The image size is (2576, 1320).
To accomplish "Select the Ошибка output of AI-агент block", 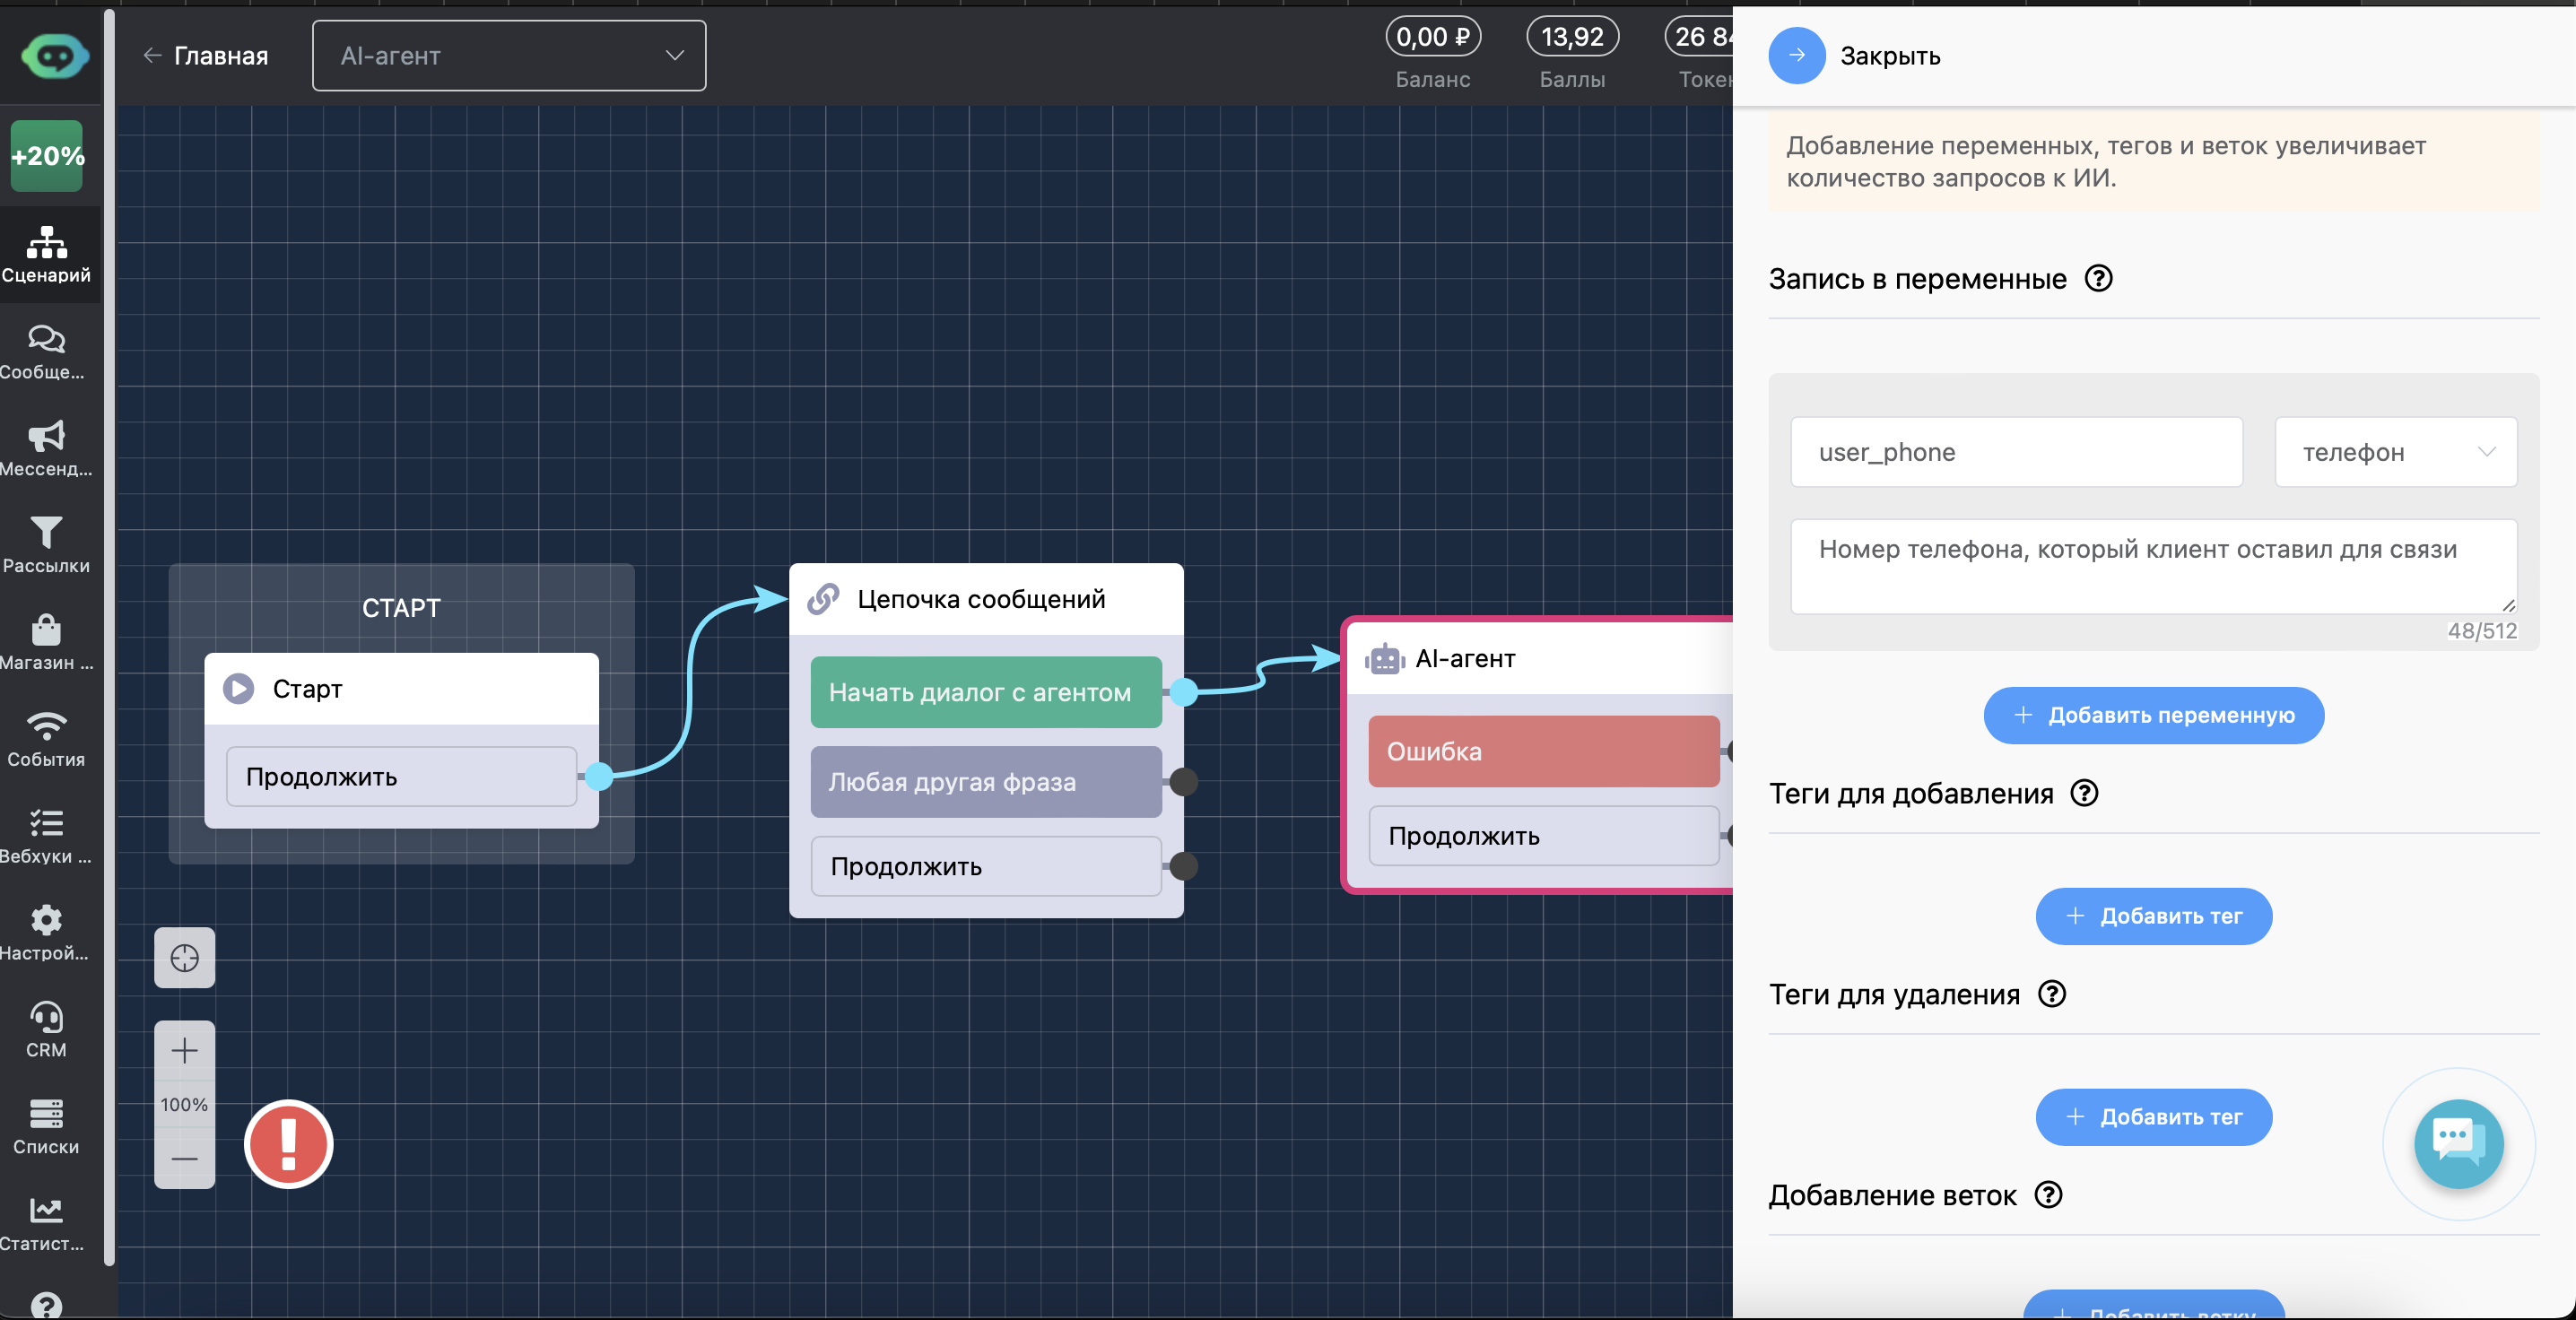I will click(x=1544, y=751).
